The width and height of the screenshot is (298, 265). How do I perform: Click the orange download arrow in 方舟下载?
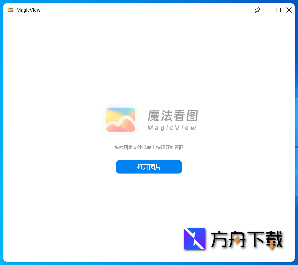point(271,246)
